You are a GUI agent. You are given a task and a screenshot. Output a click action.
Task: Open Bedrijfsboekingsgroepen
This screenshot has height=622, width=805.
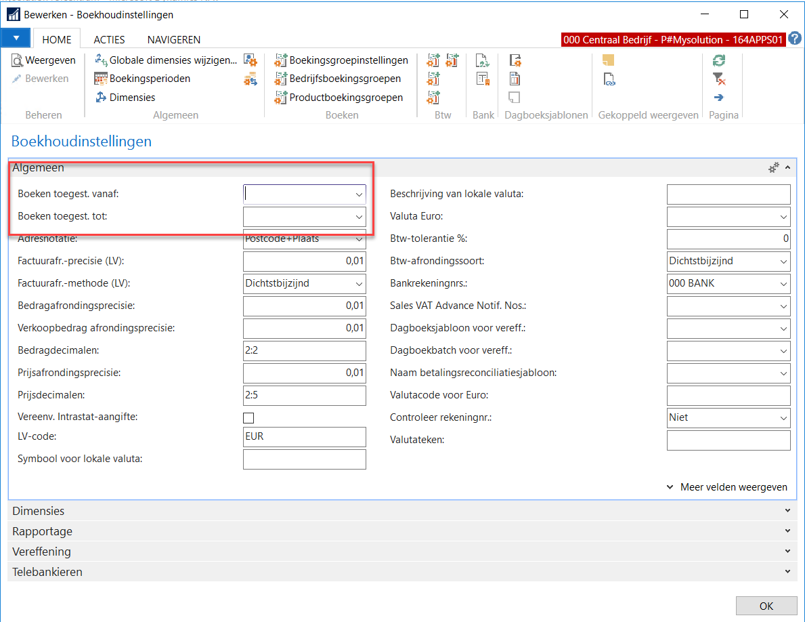click(x=338, y=79)
